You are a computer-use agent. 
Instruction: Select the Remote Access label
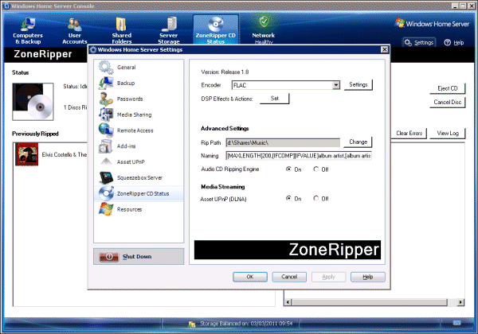135,130
